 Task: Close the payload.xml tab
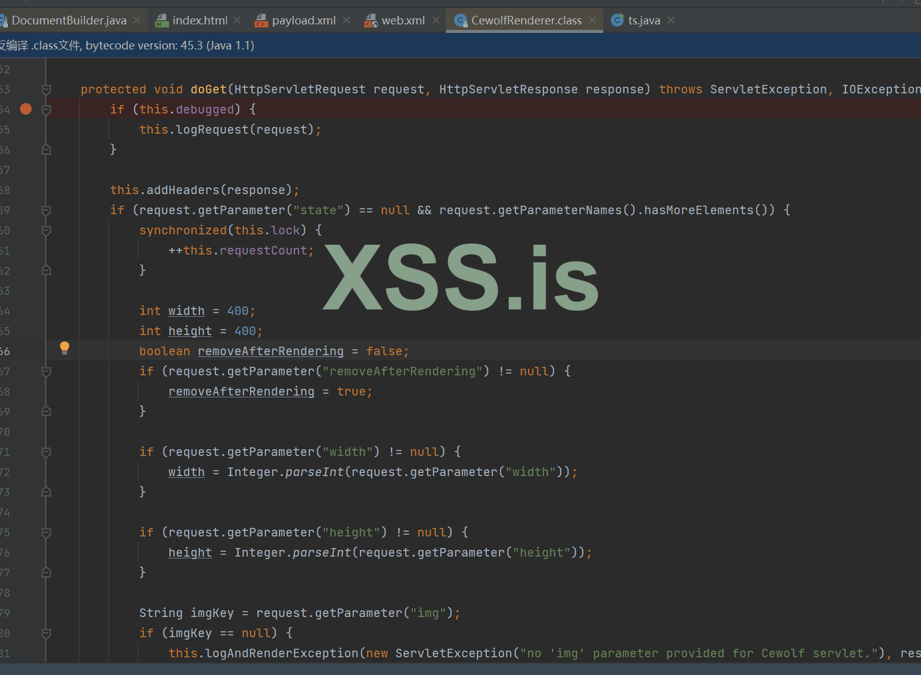346,21
